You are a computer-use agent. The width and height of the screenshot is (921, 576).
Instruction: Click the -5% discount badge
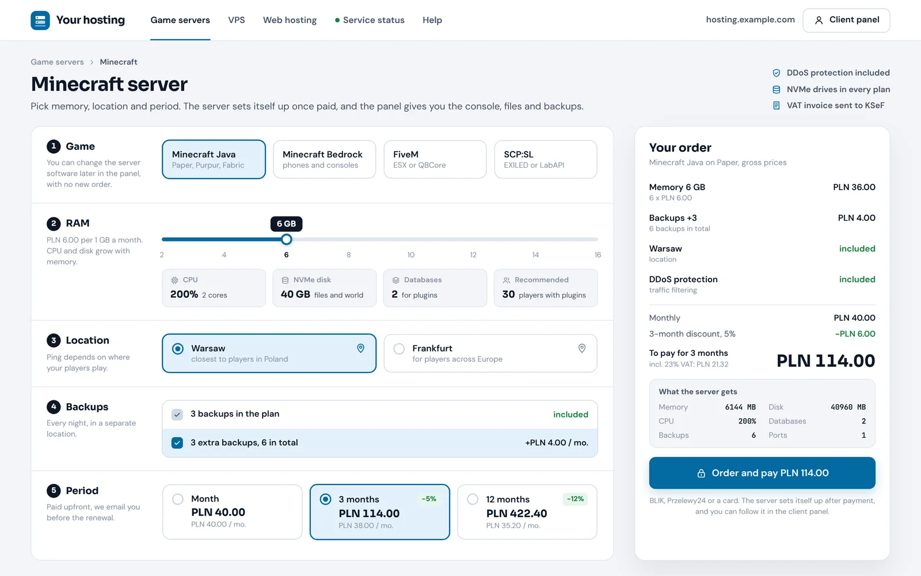click(x=429, y=499)
